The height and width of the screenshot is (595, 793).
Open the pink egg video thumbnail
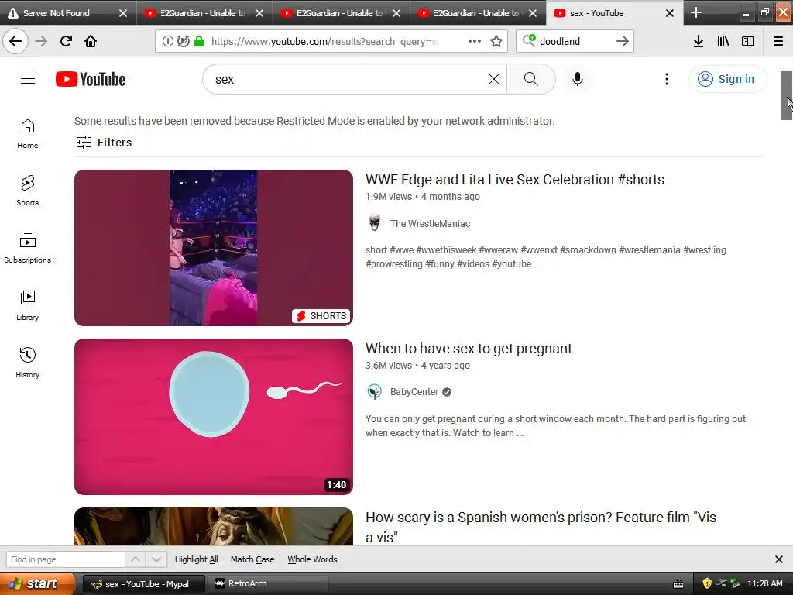coord(214,416)
